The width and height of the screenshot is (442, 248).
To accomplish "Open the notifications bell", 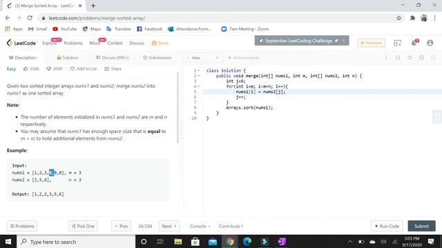I will (x=414, y=43).
